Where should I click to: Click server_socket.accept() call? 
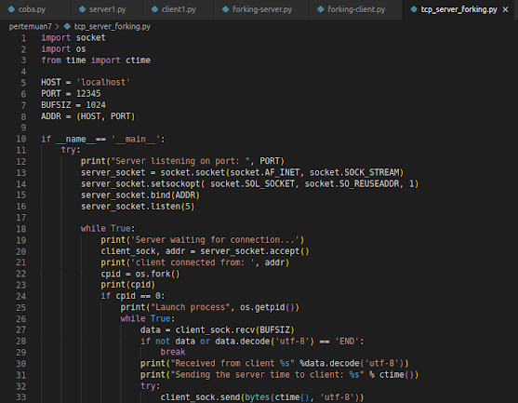pos(255,251)
